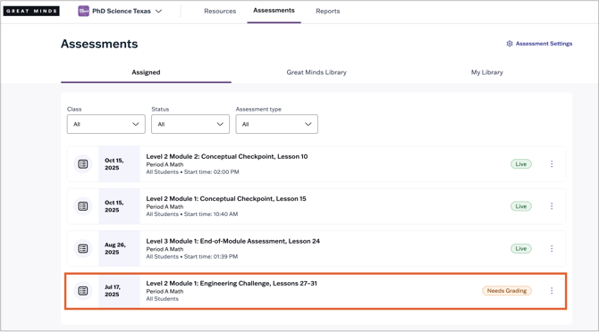Switch to the Assigned tab
Image resolution: width=599 pixels, height=332 pixels.
(x=146, y=72)
